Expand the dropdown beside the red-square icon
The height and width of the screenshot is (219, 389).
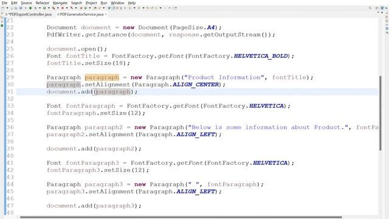[67, 8]
